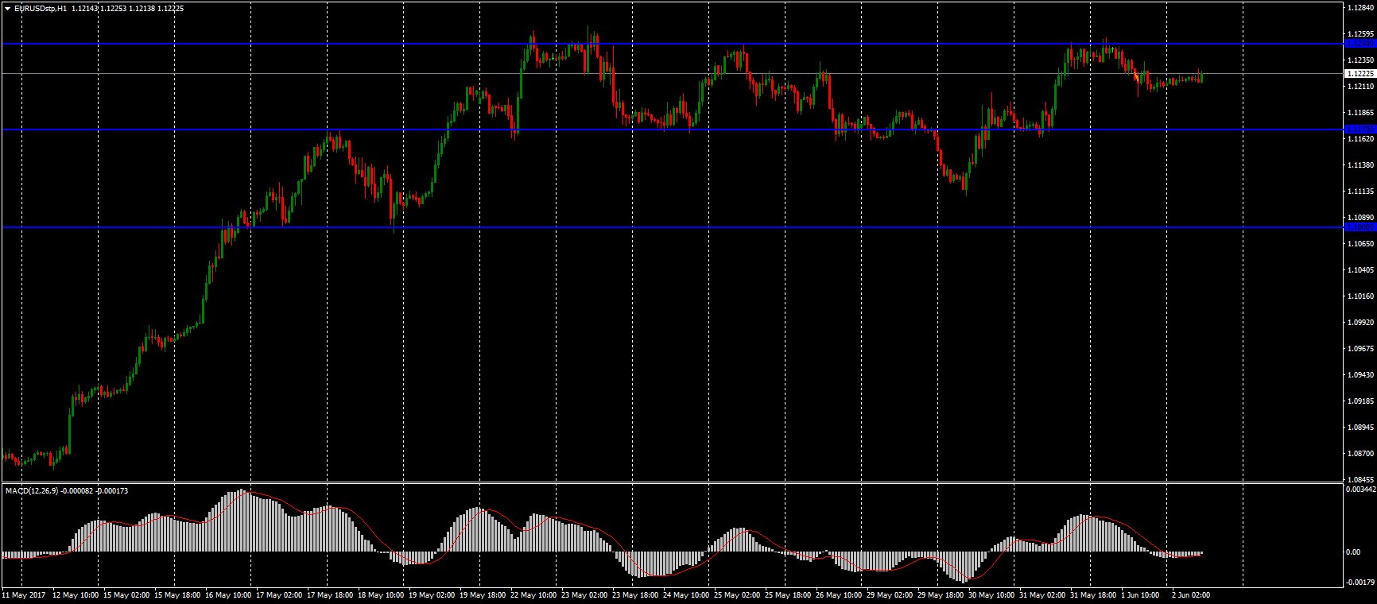Click the 1.12840 price scale label
The height and width of the screenshot is (604, 1377).
tap(1362, 8)
